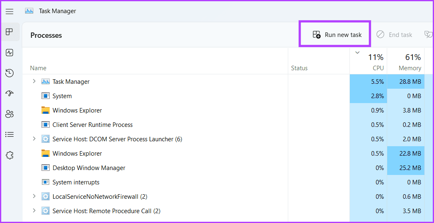This screenshot has width=434, height=223.
Task: Click the sort chevron above the CPU column
Action: (x=357, y=53)
